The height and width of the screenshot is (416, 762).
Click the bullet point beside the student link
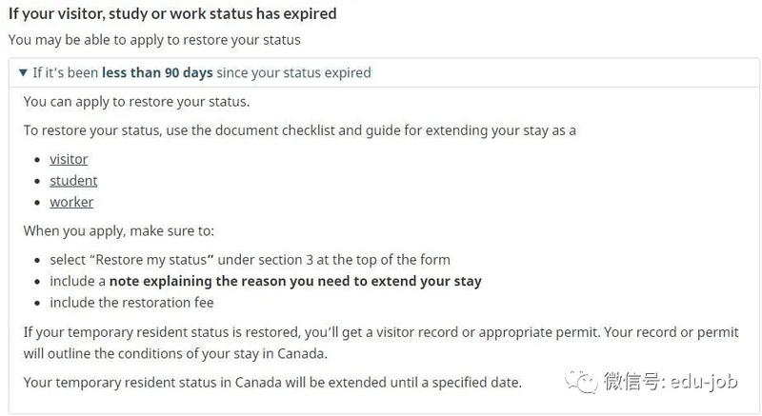click(37, 181)
